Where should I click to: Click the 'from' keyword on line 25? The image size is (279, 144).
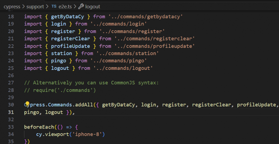pos(84,68)
